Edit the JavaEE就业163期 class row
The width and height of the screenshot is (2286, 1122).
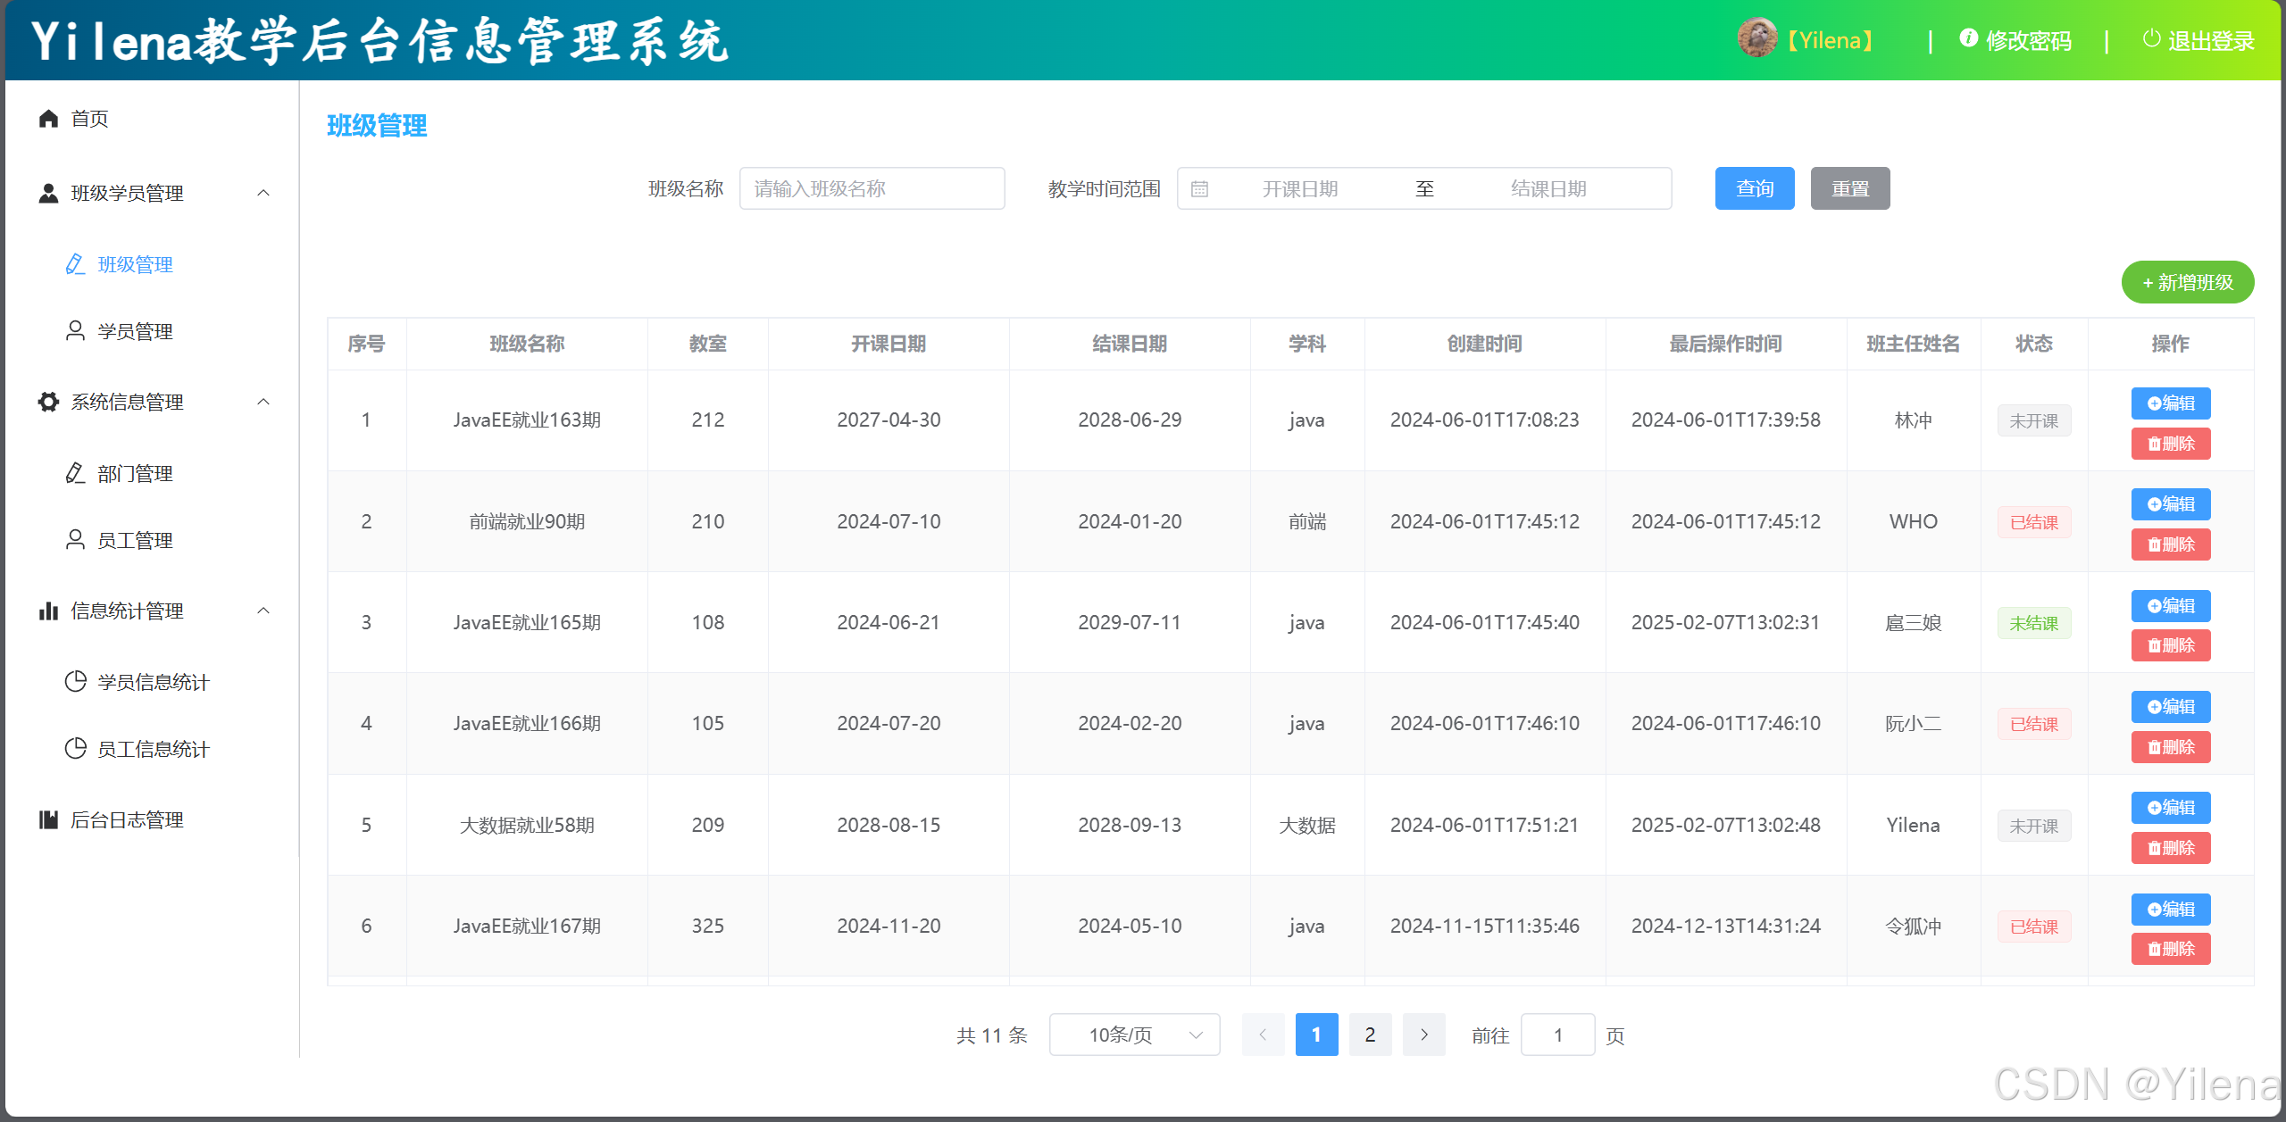[x=2170, y=403]
